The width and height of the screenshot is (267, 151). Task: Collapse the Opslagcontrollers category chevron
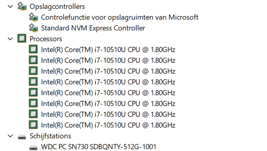click(10, 7)
